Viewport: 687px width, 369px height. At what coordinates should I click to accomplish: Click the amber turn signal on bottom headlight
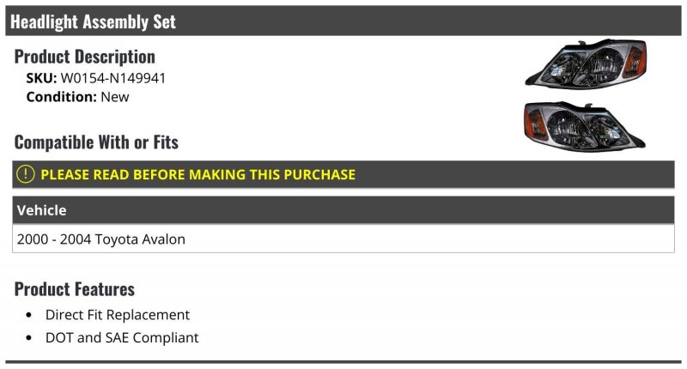click(535, 124)
